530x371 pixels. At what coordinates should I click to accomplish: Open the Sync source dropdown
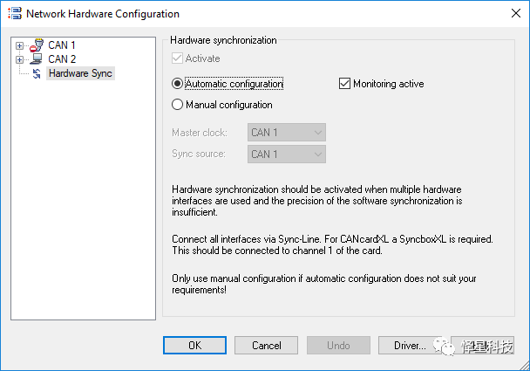coord(287,154)
